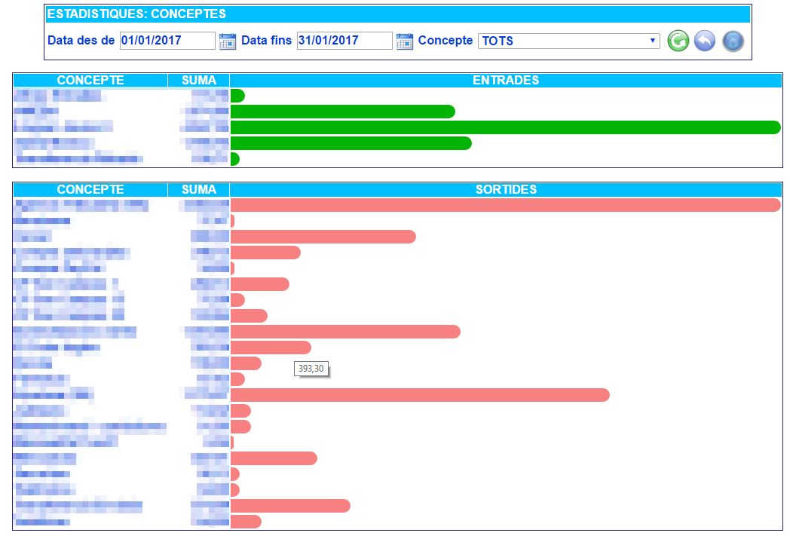Expand the Concepte dropdown showing TOTS
The height and width of the screenshot is (539, 793).
click(569, 41)
